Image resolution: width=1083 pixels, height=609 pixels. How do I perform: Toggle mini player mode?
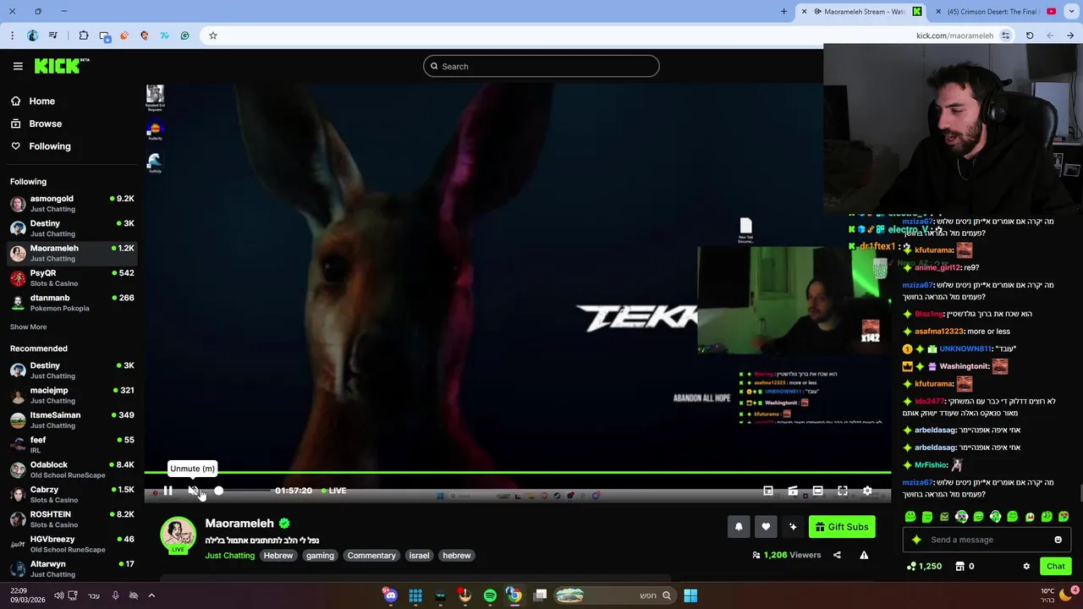(768, 491)
